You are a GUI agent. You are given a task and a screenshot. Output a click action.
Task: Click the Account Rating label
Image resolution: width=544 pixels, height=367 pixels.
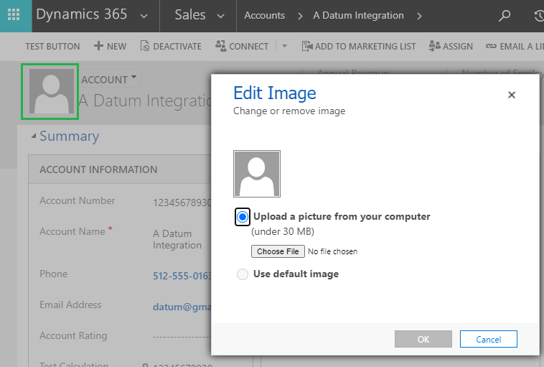(73, 335)
